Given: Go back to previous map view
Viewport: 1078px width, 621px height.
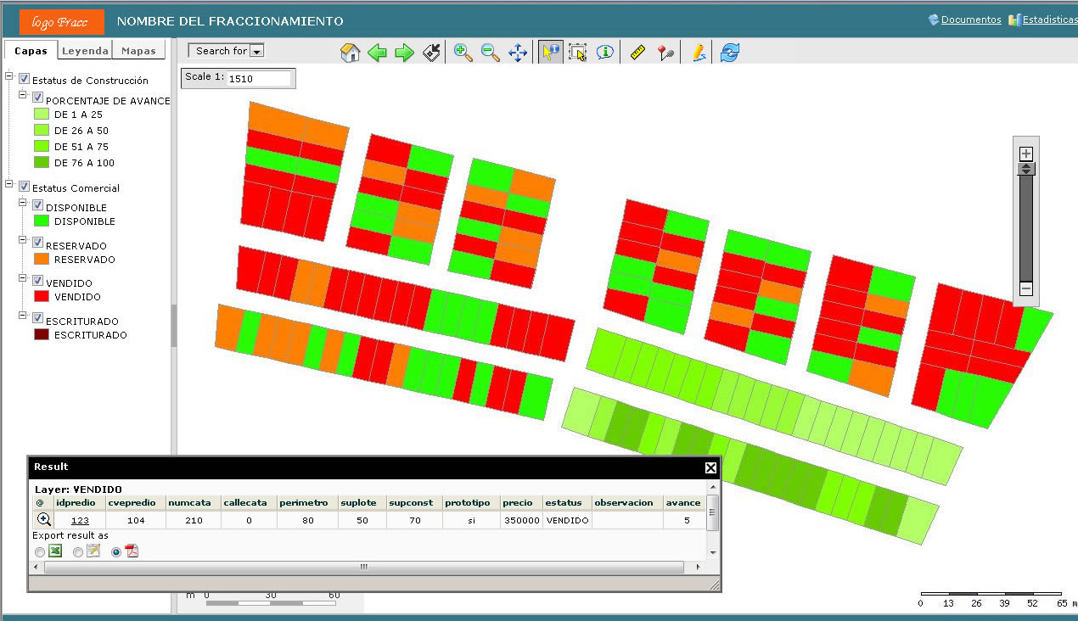Looking at the screenshot, I should click(377, 53).
